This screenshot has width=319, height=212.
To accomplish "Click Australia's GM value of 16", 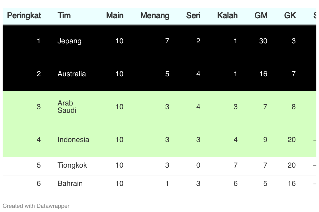I will [x=263, y=74].
